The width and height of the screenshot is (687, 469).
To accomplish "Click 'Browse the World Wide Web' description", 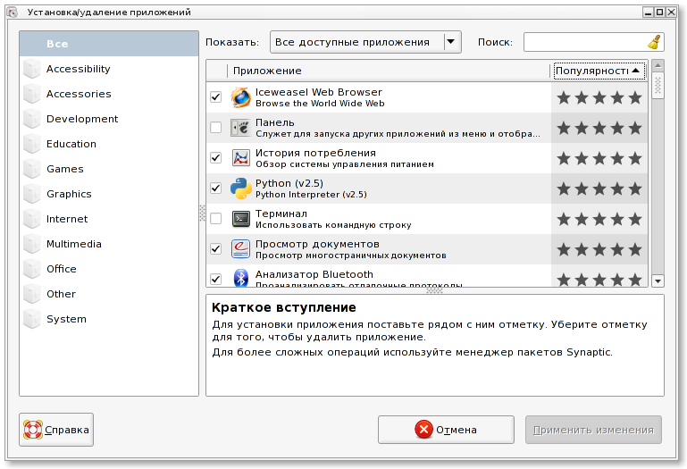I will (x=320, y=104).
